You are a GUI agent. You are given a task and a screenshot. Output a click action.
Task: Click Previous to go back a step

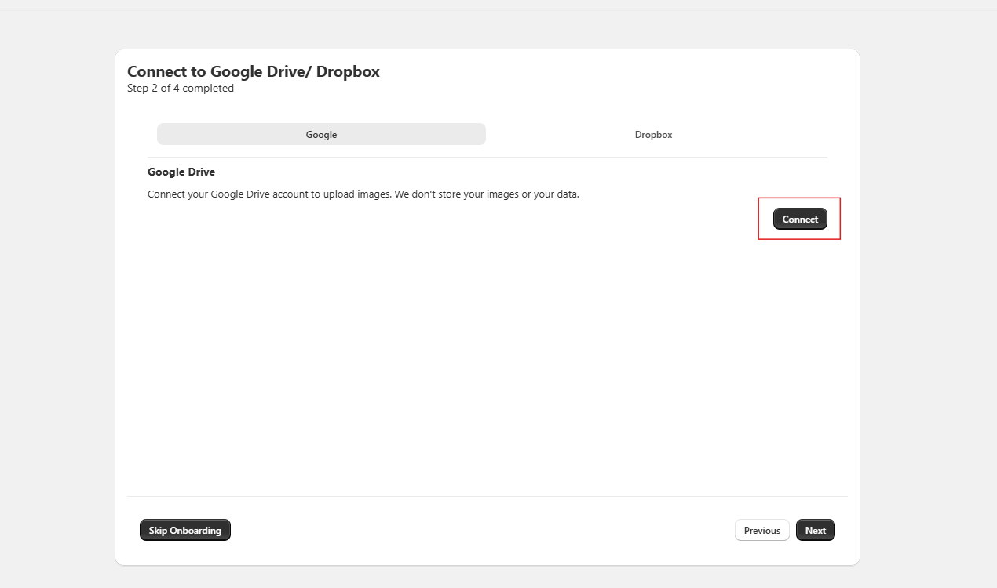tap(761, 530)
